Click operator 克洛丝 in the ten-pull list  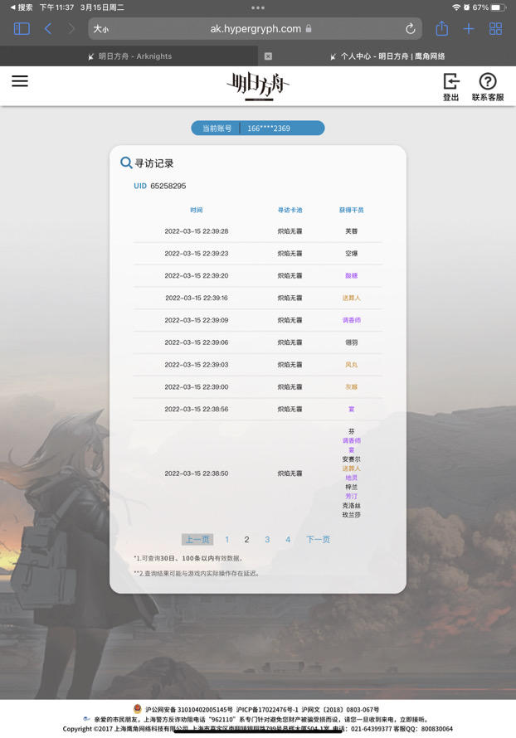[x=351, y=506]
